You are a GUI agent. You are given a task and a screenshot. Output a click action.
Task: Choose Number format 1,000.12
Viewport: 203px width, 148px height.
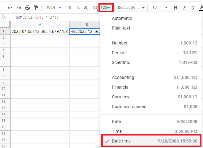(151, 43)
